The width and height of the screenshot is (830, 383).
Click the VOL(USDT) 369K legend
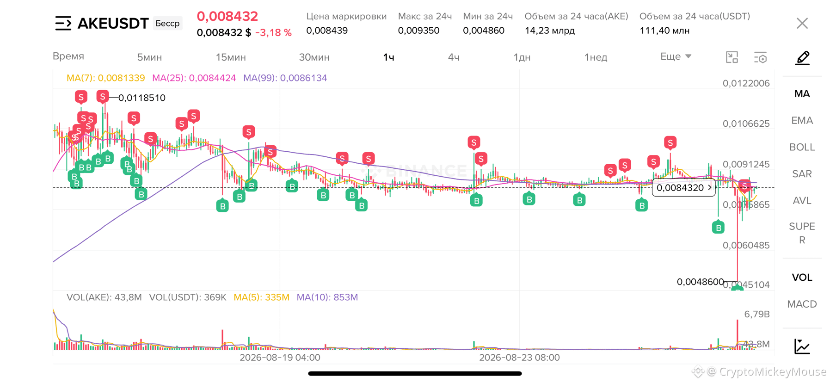tap(187, 297)
